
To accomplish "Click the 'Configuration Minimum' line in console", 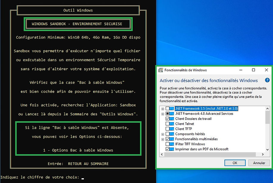I will pos(78,37).
